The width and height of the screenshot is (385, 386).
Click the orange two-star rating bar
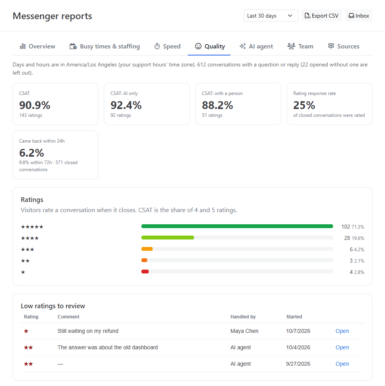coord(144,260)
